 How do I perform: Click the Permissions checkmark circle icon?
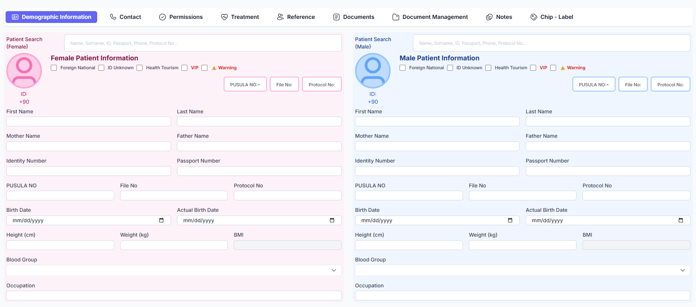pos(162,17)
